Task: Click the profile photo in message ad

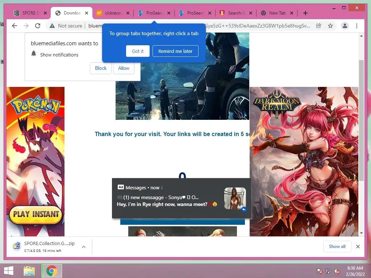Action: [x=235, y=198]
